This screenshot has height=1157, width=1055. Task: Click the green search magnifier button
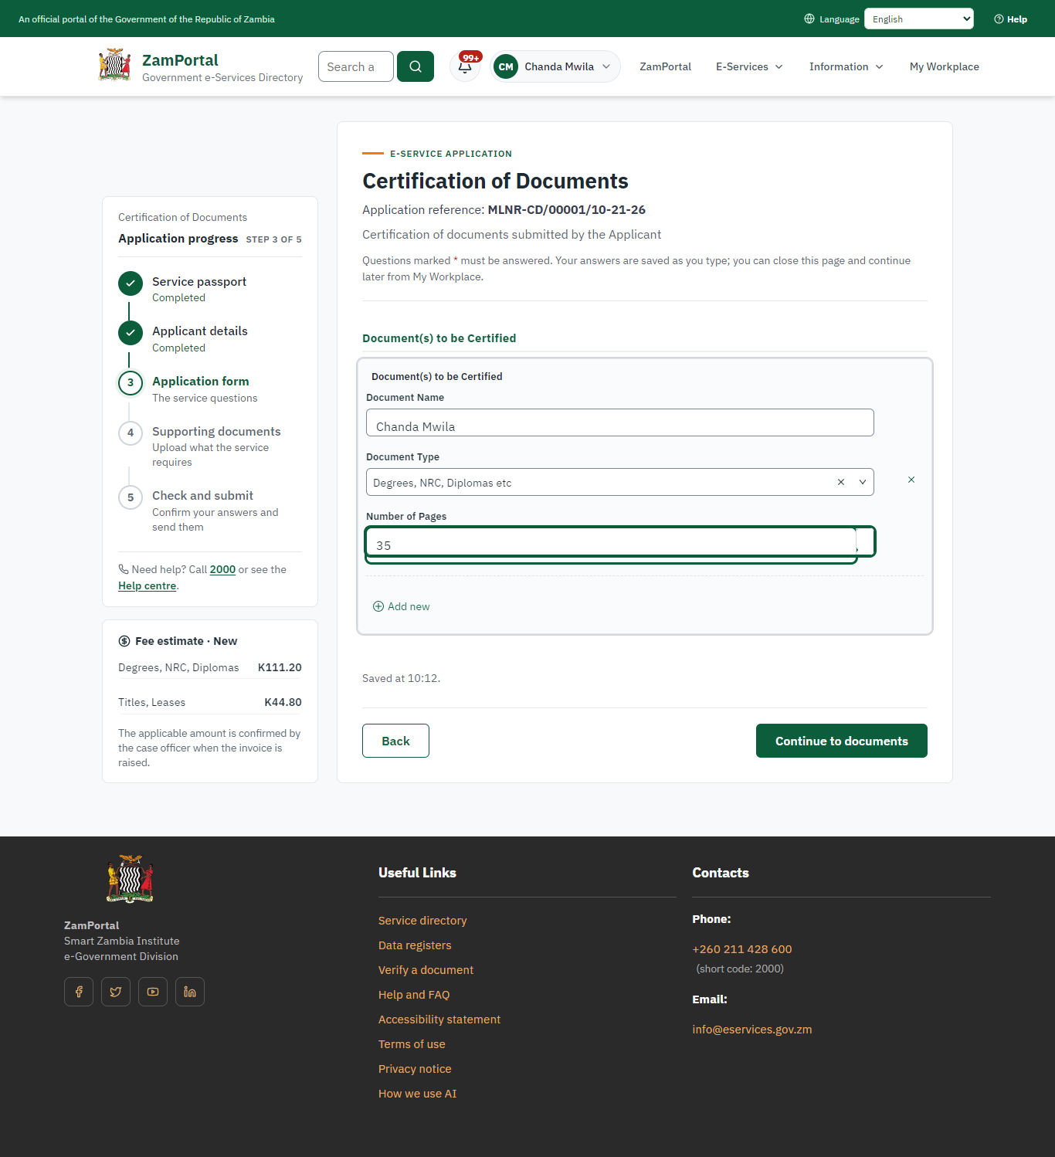416,66
